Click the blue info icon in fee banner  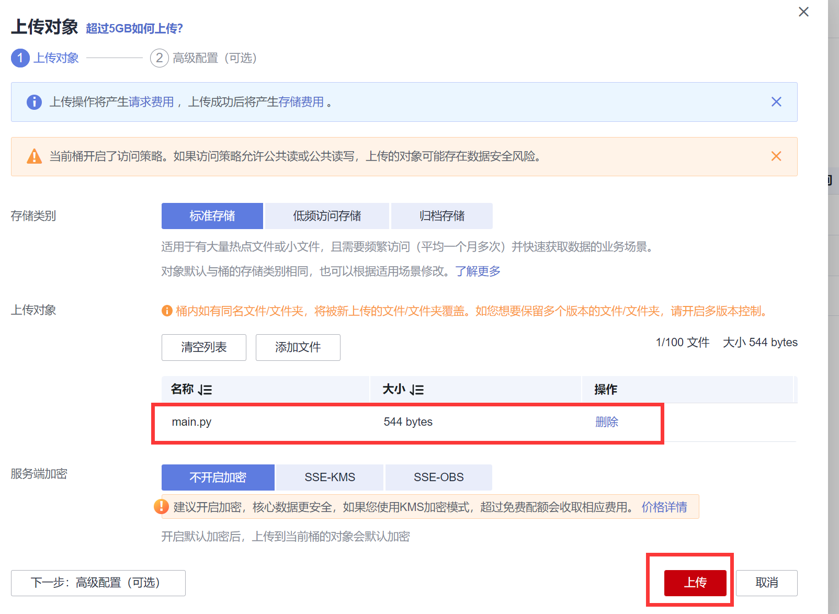point(34,102)
